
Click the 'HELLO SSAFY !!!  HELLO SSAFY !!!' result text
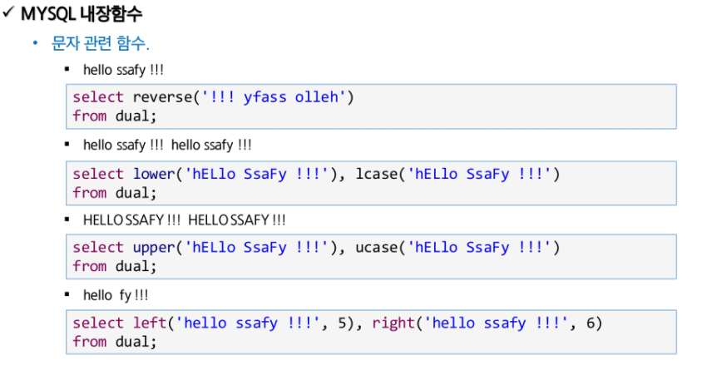(x=185, y=220)
